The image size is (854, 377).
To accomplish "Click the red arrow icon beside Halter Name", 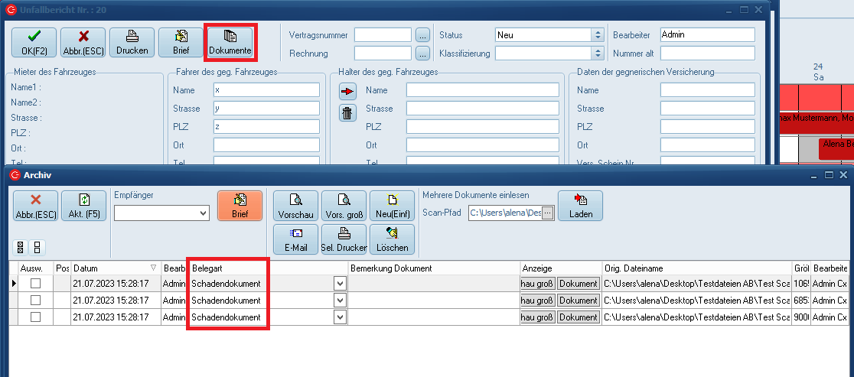I will (347, 92).
